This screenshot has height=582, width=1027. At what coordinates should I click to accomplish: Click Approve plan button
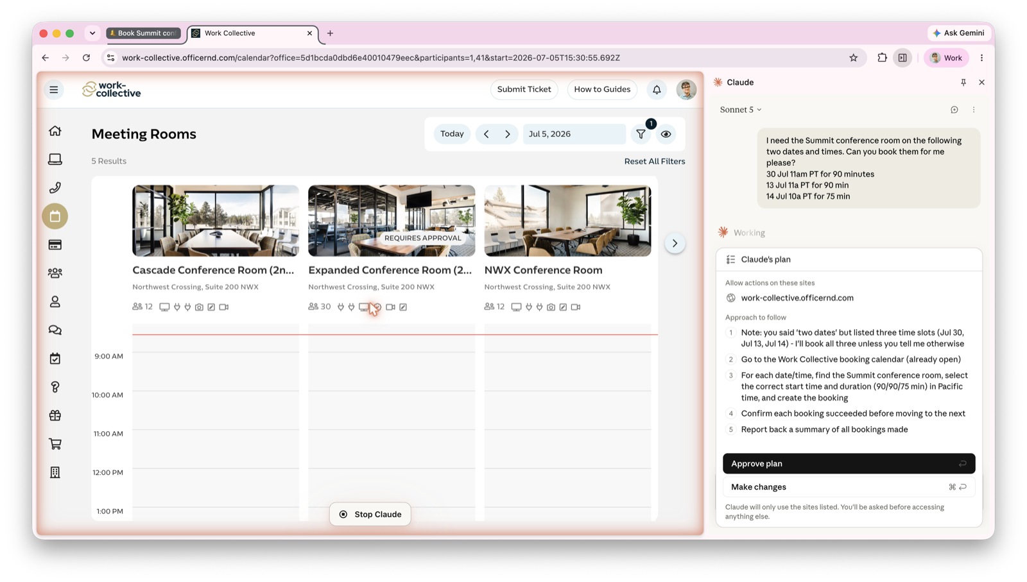pos(849,463)
